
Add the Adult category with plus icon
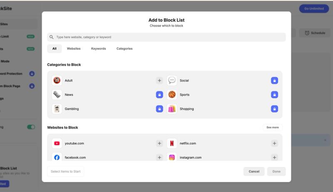[159, 80]
